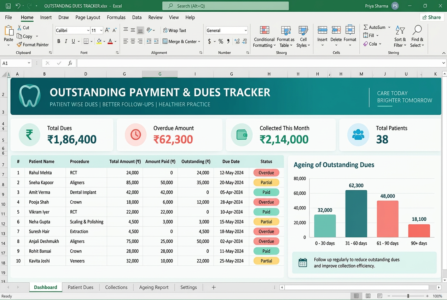Click the text orientation icon
This screenshot has width=447, height=300.
149,30
